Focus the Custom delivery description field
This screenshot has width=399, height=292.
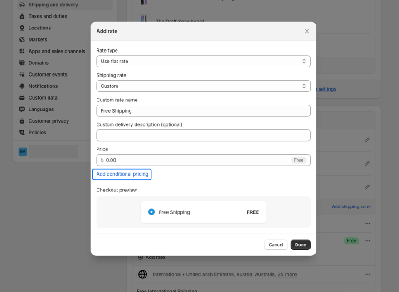pyautogui.click(x=203, y=135)
